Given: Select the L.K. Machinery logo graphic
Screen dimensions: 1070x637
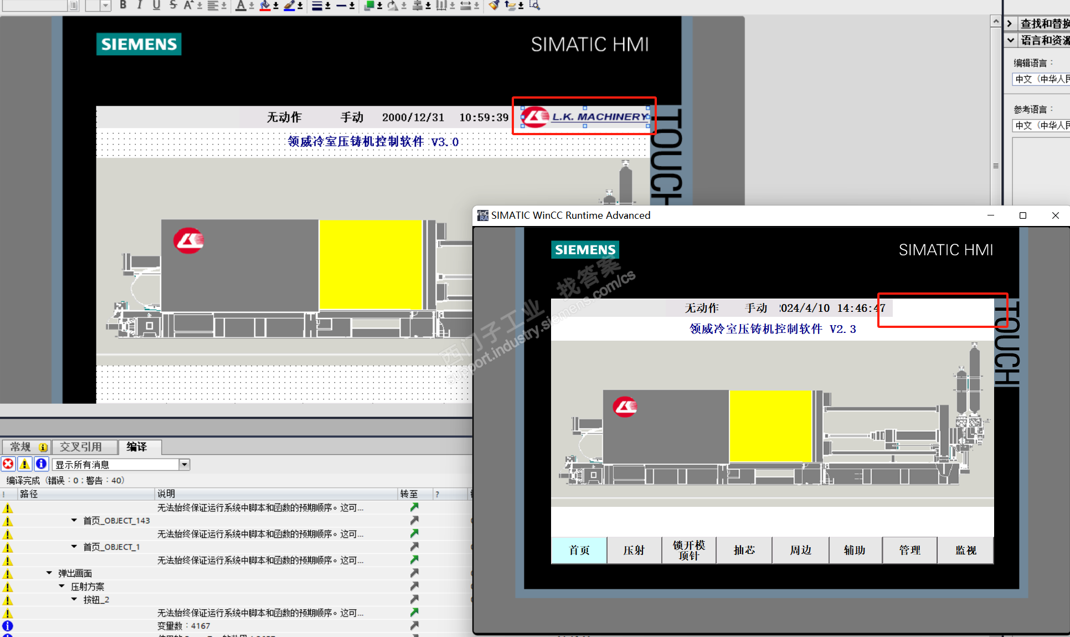Looking at the screenshot, I should pyautogui.click(x=585, y=117).
